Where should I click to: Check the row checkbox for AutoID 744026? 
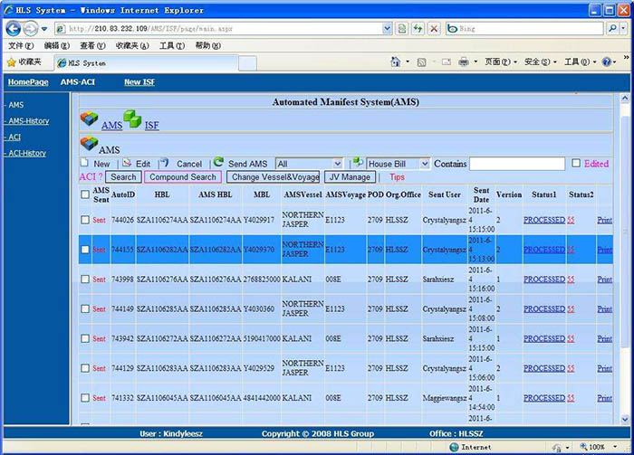(85, 220)
